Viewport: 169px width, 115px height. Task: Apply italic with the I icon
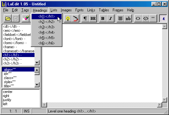tap(110, 19)
